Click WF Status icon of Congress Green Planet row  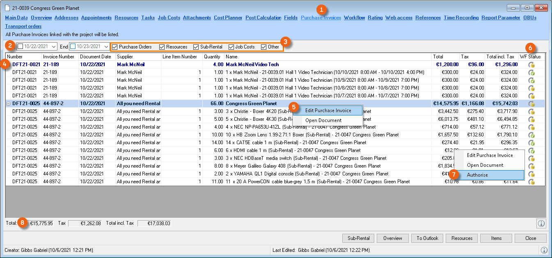tap(531, 104)
